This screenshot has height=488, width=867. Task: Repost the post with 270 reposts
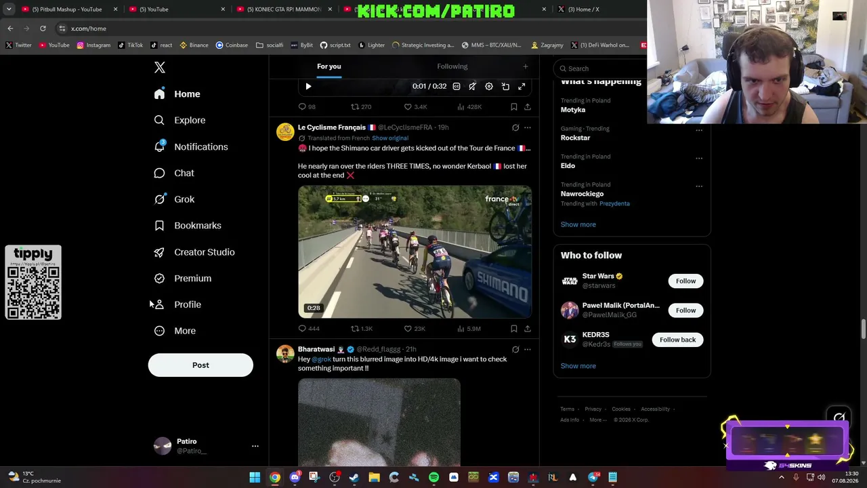[361, 107]
